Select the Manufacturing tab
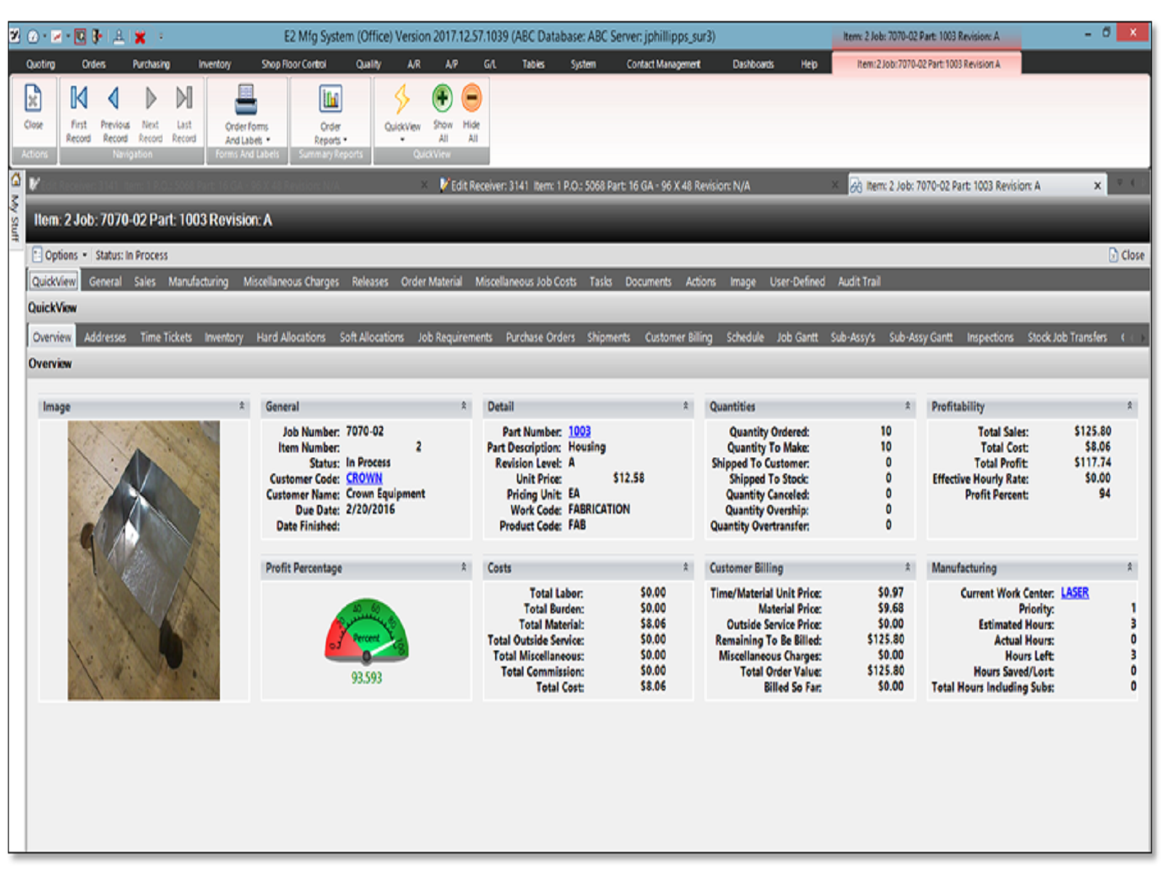Viewport: 1165px width, 873px height. (198, 282)
